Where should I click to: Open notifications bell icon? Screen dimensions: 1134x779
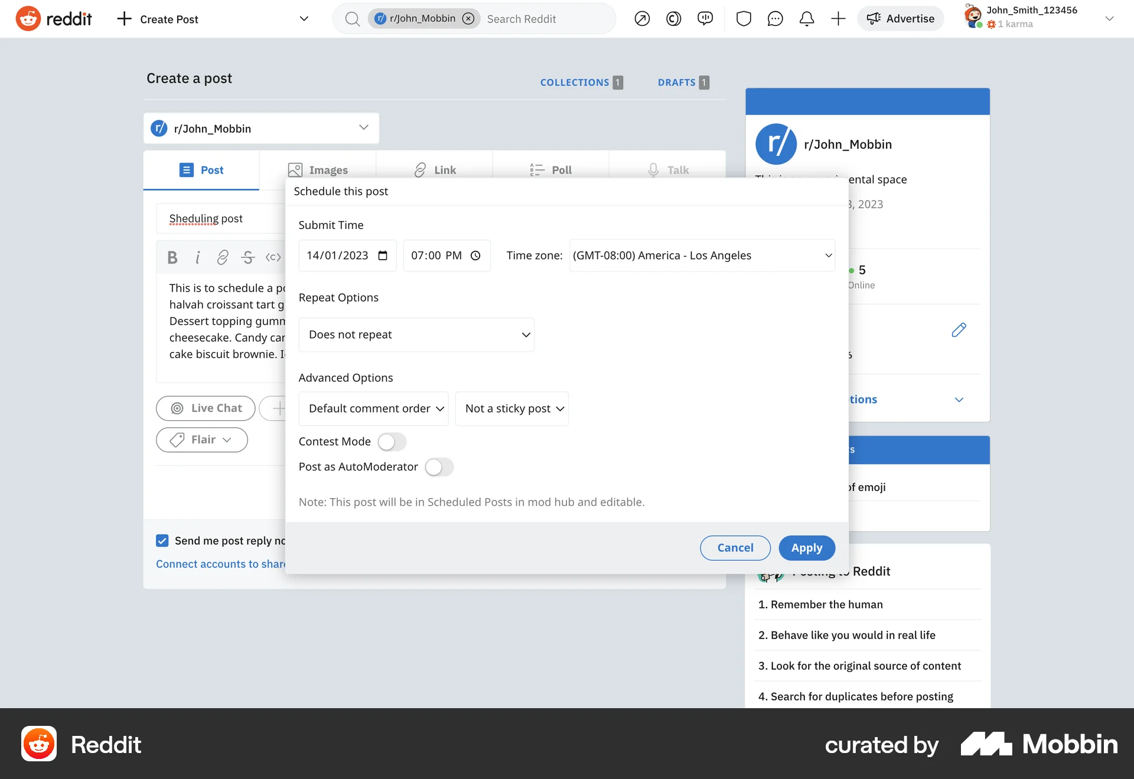807,19
